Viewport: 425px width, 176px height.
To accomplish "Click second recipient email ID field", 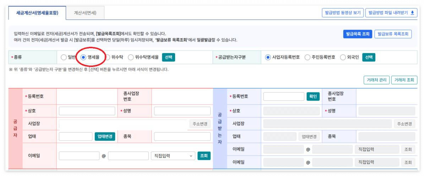I will [x=284, y=162].
